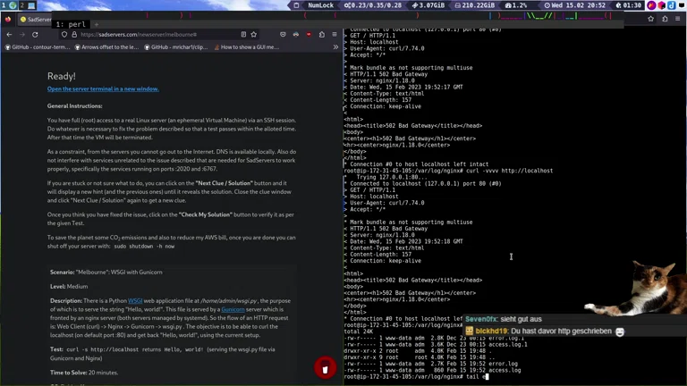Click 'Time to Solve: 20 minutes.' line
Image resolution: width=687 pixels, height=386 pixels.
click(84, 373)
